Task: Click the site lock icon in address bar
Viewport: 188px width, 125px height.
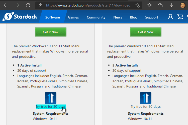Action: (41, 5)
